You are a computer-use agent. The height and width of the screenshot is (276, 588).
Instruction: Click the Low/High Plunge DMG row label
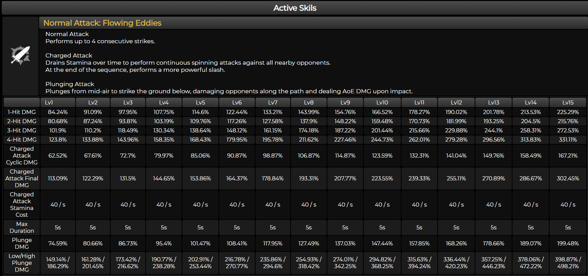22,263
